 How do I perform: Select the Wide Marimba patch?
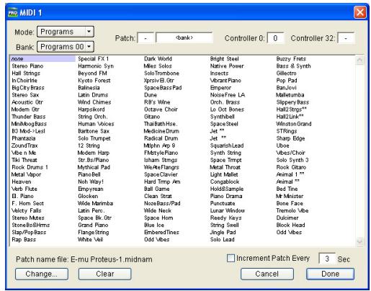[95, 203]
